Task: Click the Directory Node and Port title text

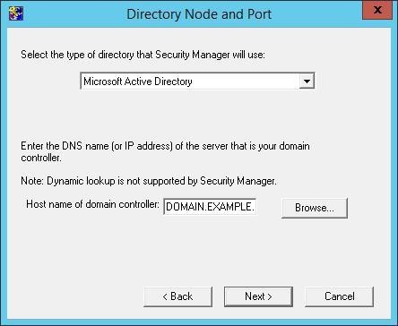Action: pyautogui.click(x=199, y=14)
